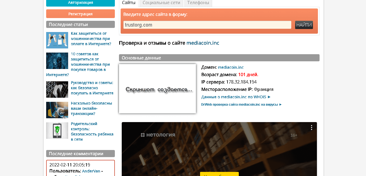Open the mediacoin.inc domain link

231,67
